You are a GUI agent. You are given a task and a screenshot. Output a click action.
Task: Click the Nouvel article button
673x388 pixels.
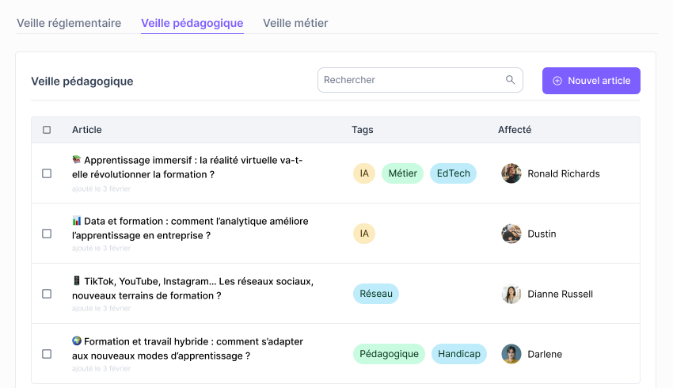click(591, 81)
